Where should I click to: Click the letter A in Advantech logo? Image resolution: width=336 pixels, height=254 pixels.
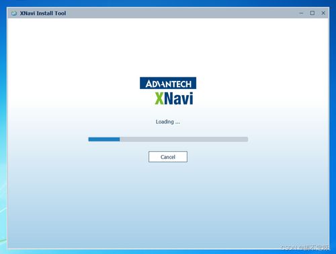(149, 84)
